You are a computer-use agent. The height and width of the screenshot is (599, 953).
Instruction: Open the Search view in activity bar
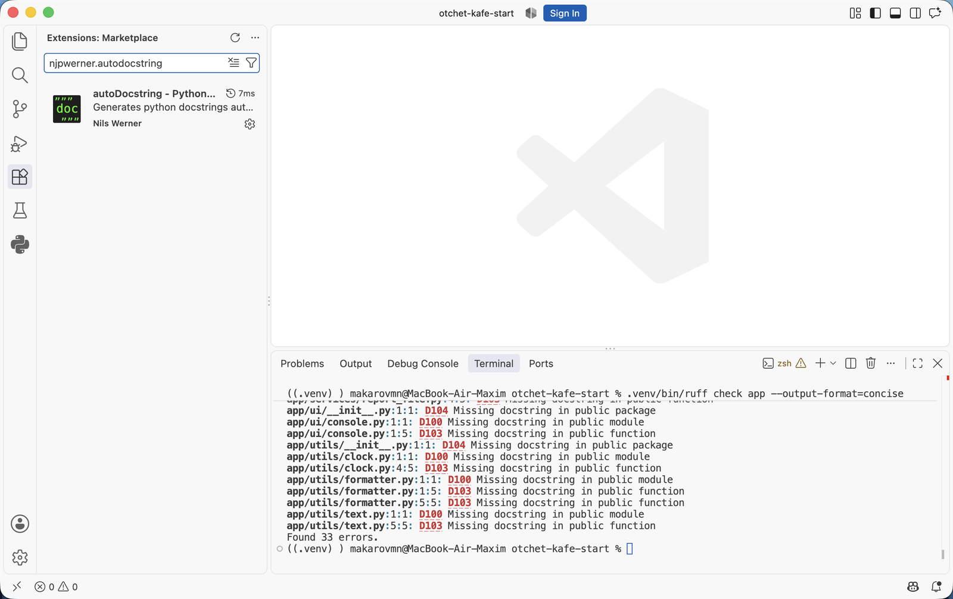tap(20, 75)
